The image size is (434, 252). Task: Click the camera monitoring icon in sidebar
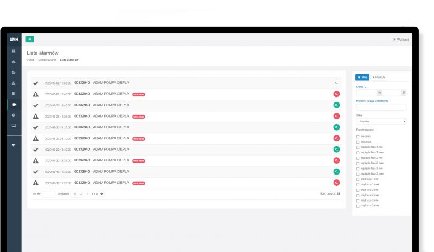pos(14,104)
